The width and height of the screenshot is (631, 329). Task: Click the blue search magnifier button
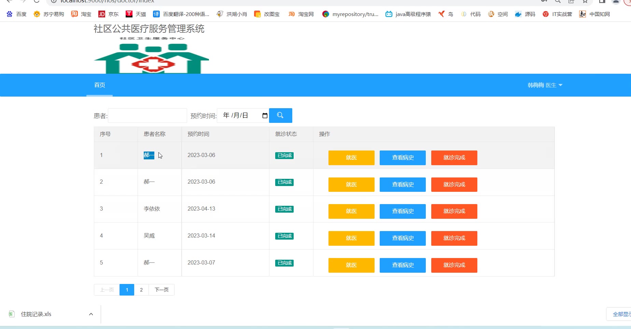click(280, 115)
